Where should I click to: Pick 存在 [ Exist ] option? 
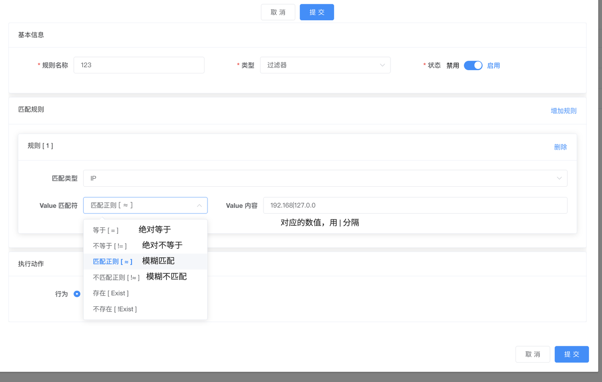click(111, 293)
